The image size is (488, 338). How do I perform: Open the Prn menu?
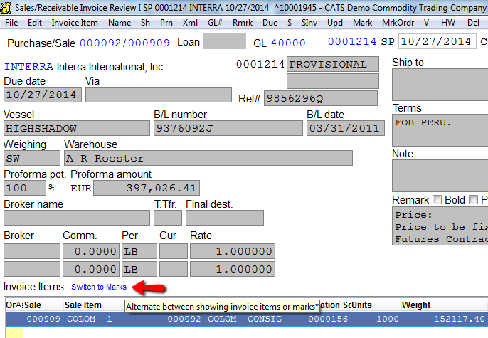[166, 23]
